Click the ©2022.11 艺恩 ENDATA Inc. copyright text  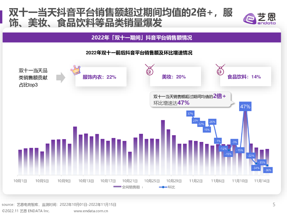click(26, 211)
